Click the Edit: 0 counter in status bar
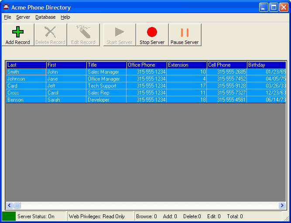This screenshot has width=291, height=223. tap(214, 216)
